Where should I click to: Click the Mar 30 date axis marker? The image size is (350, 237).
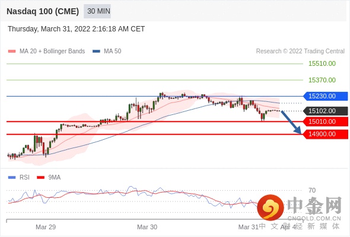tap(147, 227)
